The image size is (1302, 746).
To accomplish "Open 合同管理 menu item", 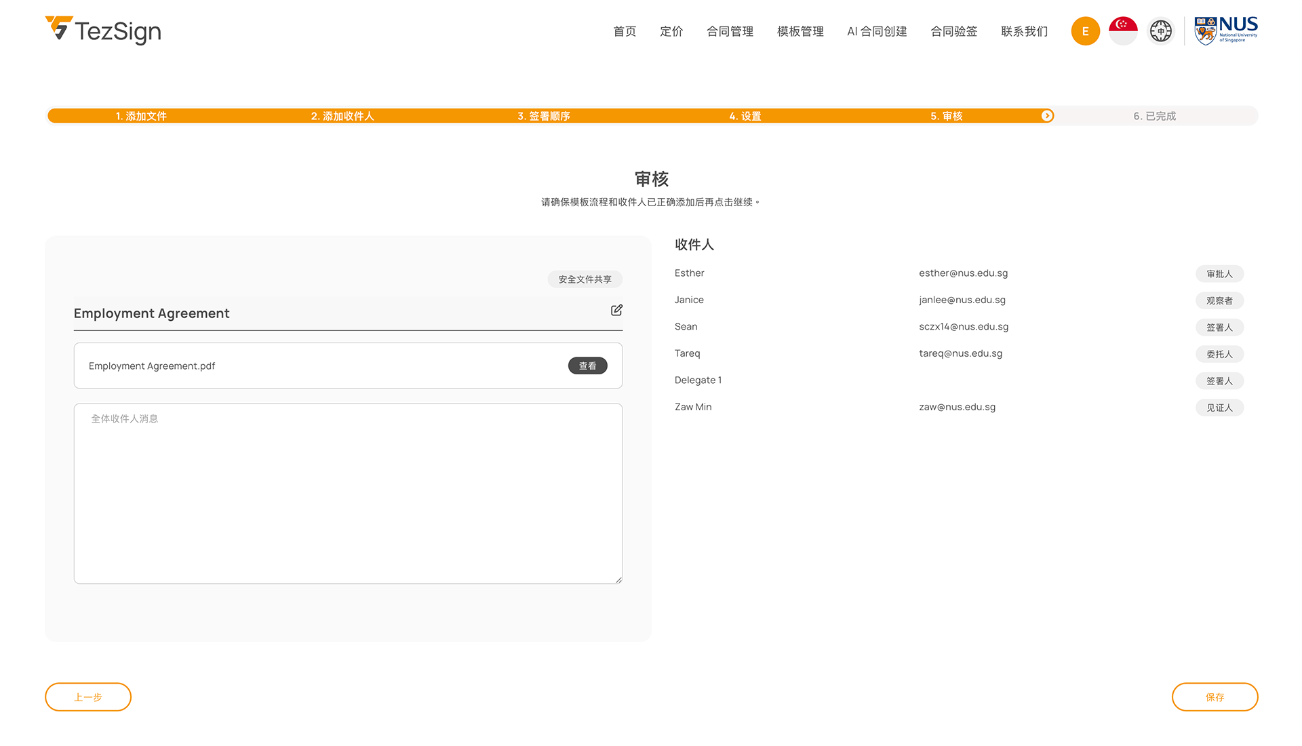I will pyautogui.click(x=730, y=31).
